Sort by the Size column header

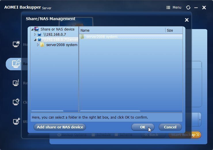(174, 31)
